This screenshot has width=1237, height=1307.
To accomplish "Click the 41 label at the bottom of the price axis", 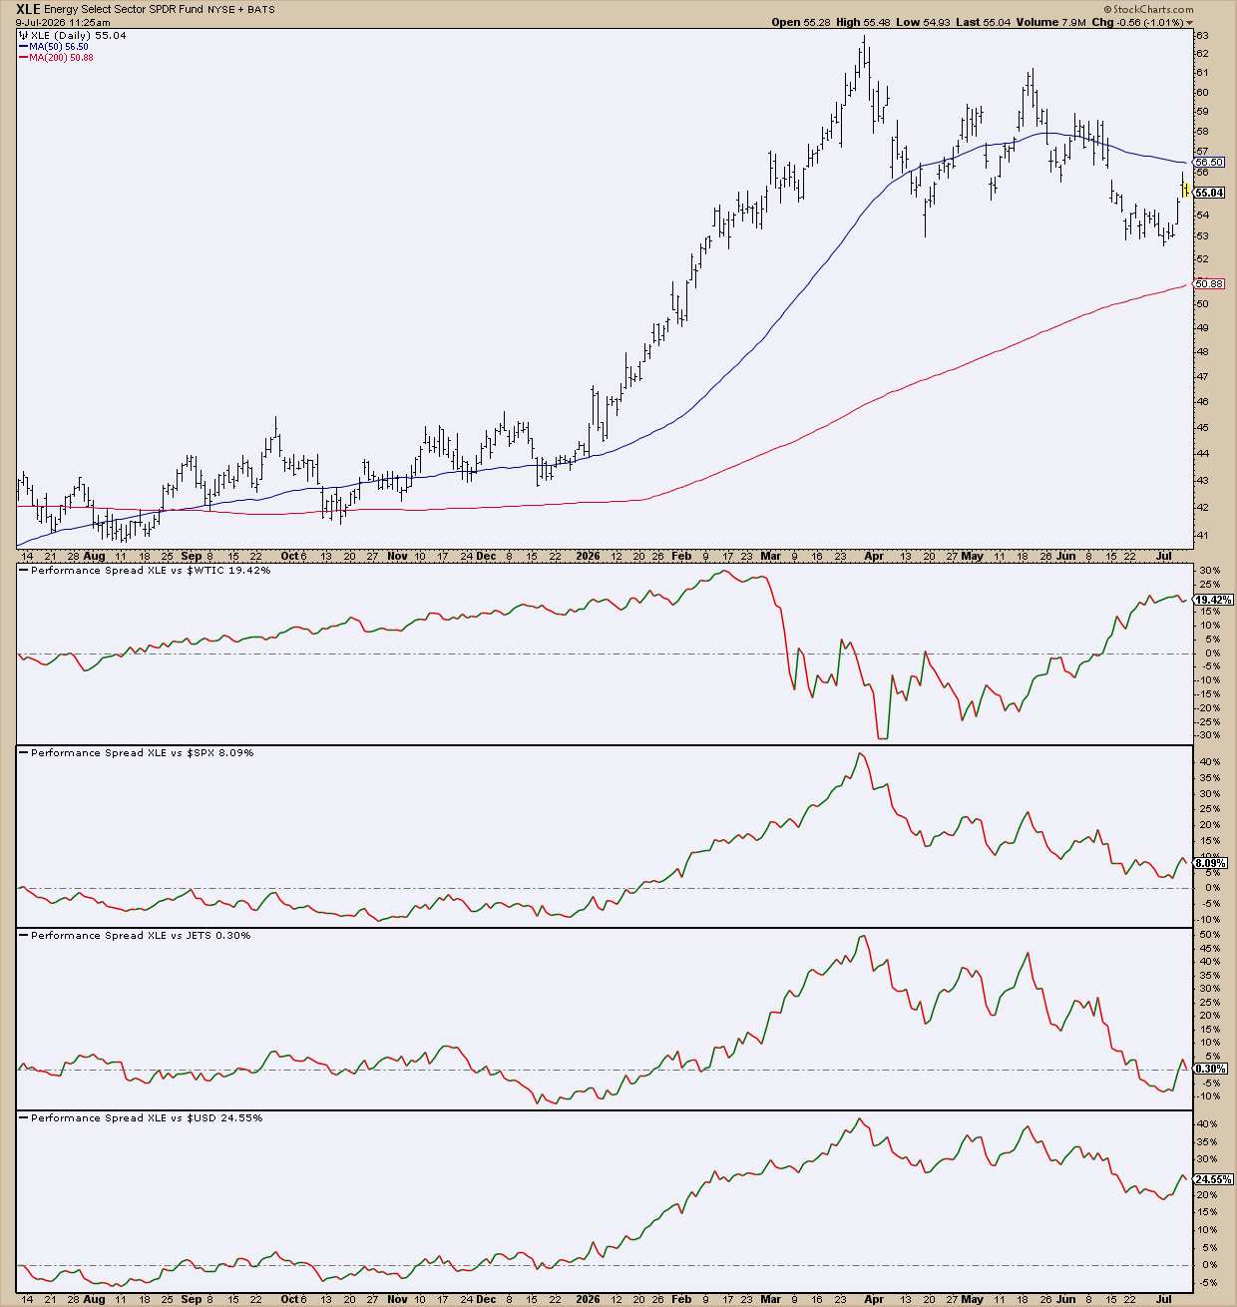I will (x=1203, y=536).
